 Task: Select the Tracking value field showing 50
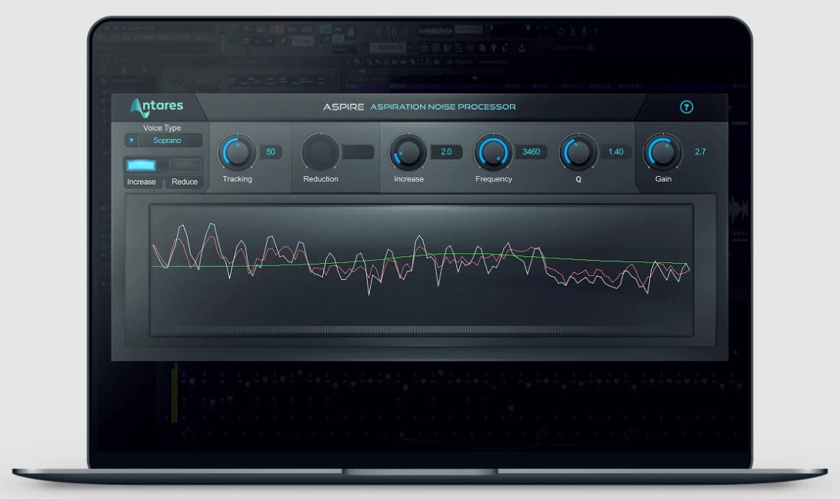pyautogui.click(x=271, y=152)
